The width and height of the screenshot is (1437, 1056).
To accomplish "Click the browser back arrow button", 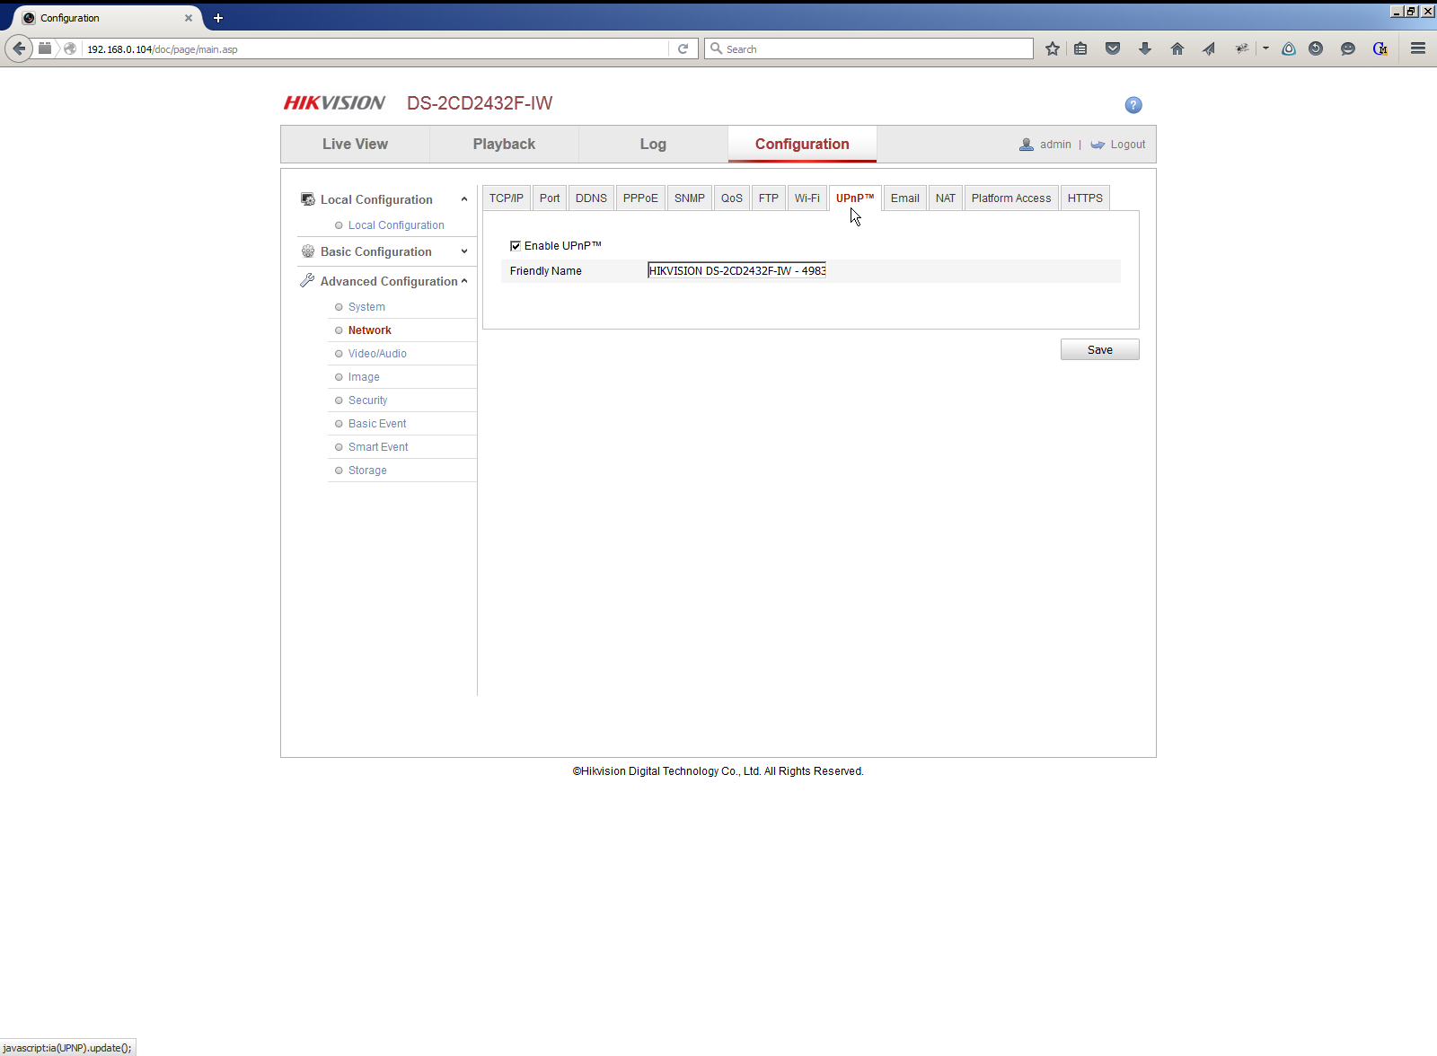I will coord(19,48).
